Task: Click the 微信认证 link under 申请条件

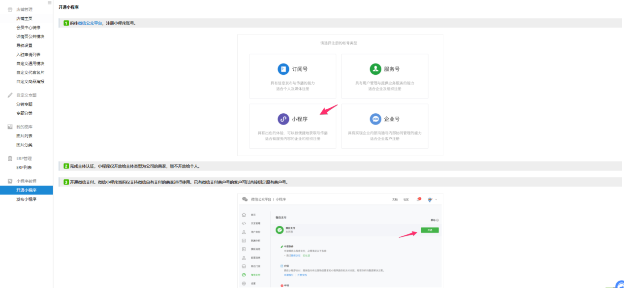Action: [296, 256]
